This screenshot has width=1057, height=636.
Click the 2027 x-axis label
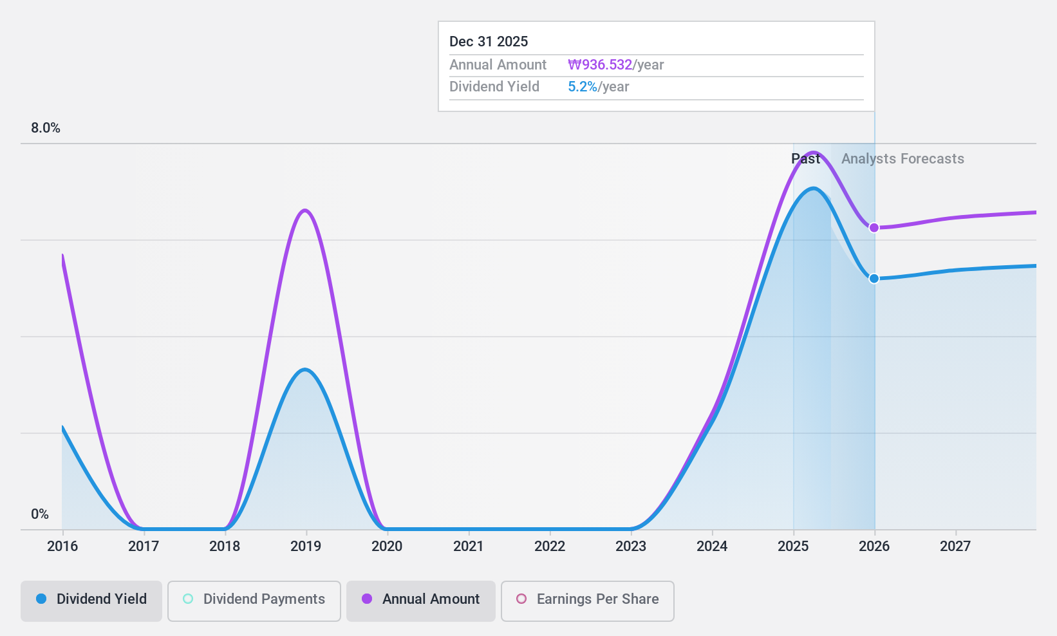(955, 547)
